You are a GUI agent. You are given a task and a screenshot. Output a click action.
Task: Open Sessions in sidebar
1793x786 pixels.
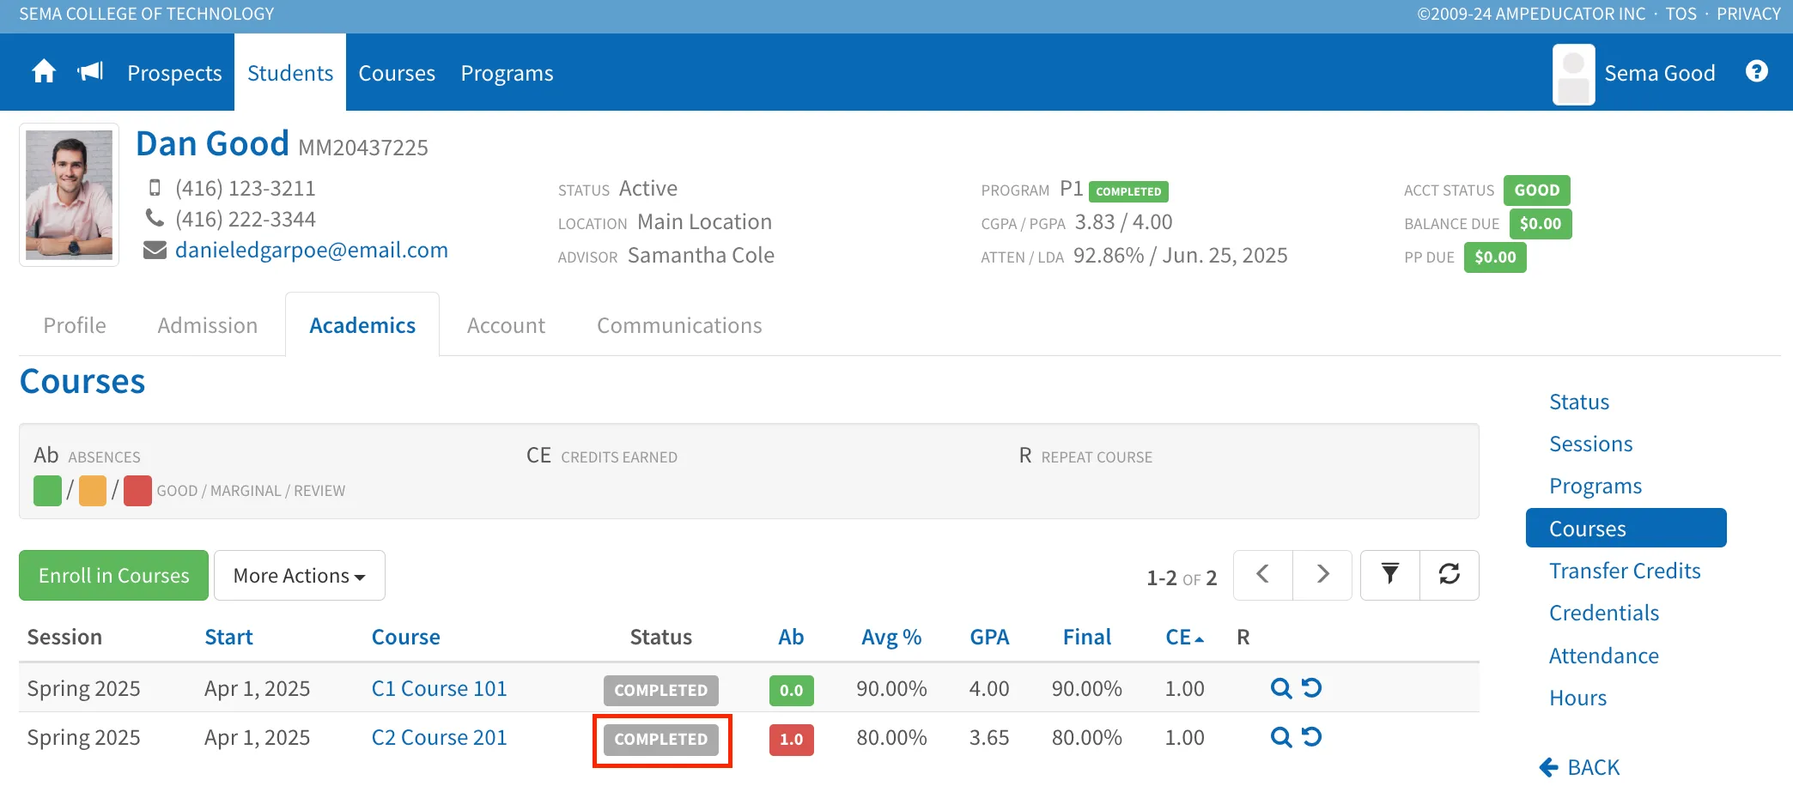click(1590, 444)
